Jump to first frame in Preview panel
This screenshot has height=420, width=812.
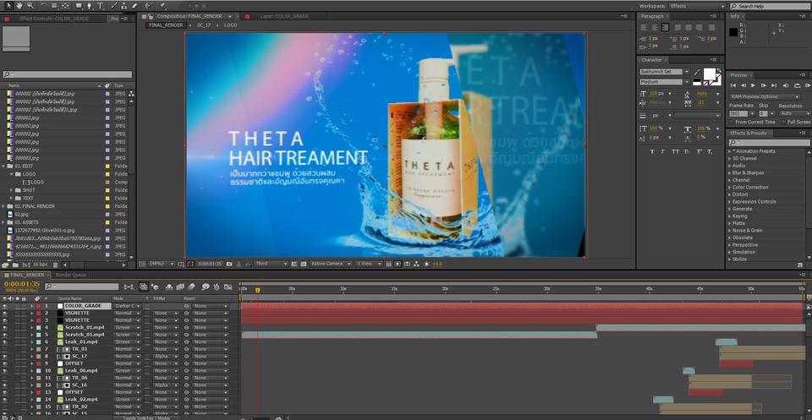click(733, 85)
